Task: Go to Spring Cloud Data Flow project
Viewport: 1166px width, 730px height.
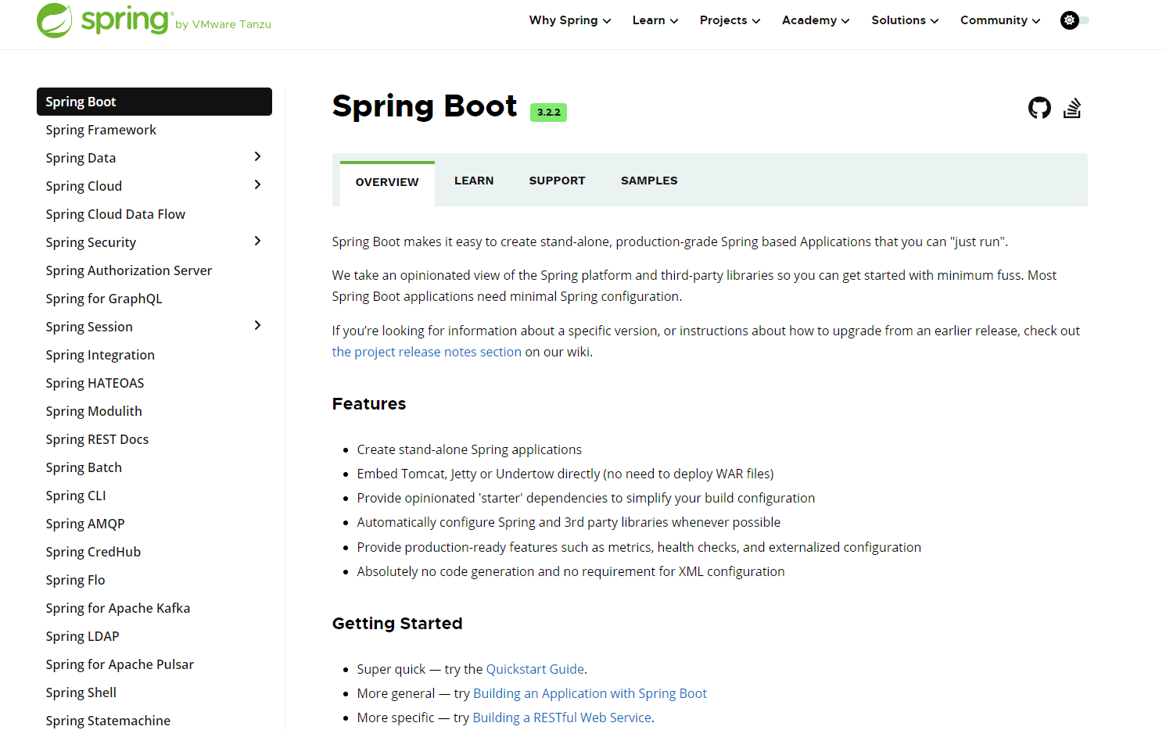Action: tap(115, 214)
